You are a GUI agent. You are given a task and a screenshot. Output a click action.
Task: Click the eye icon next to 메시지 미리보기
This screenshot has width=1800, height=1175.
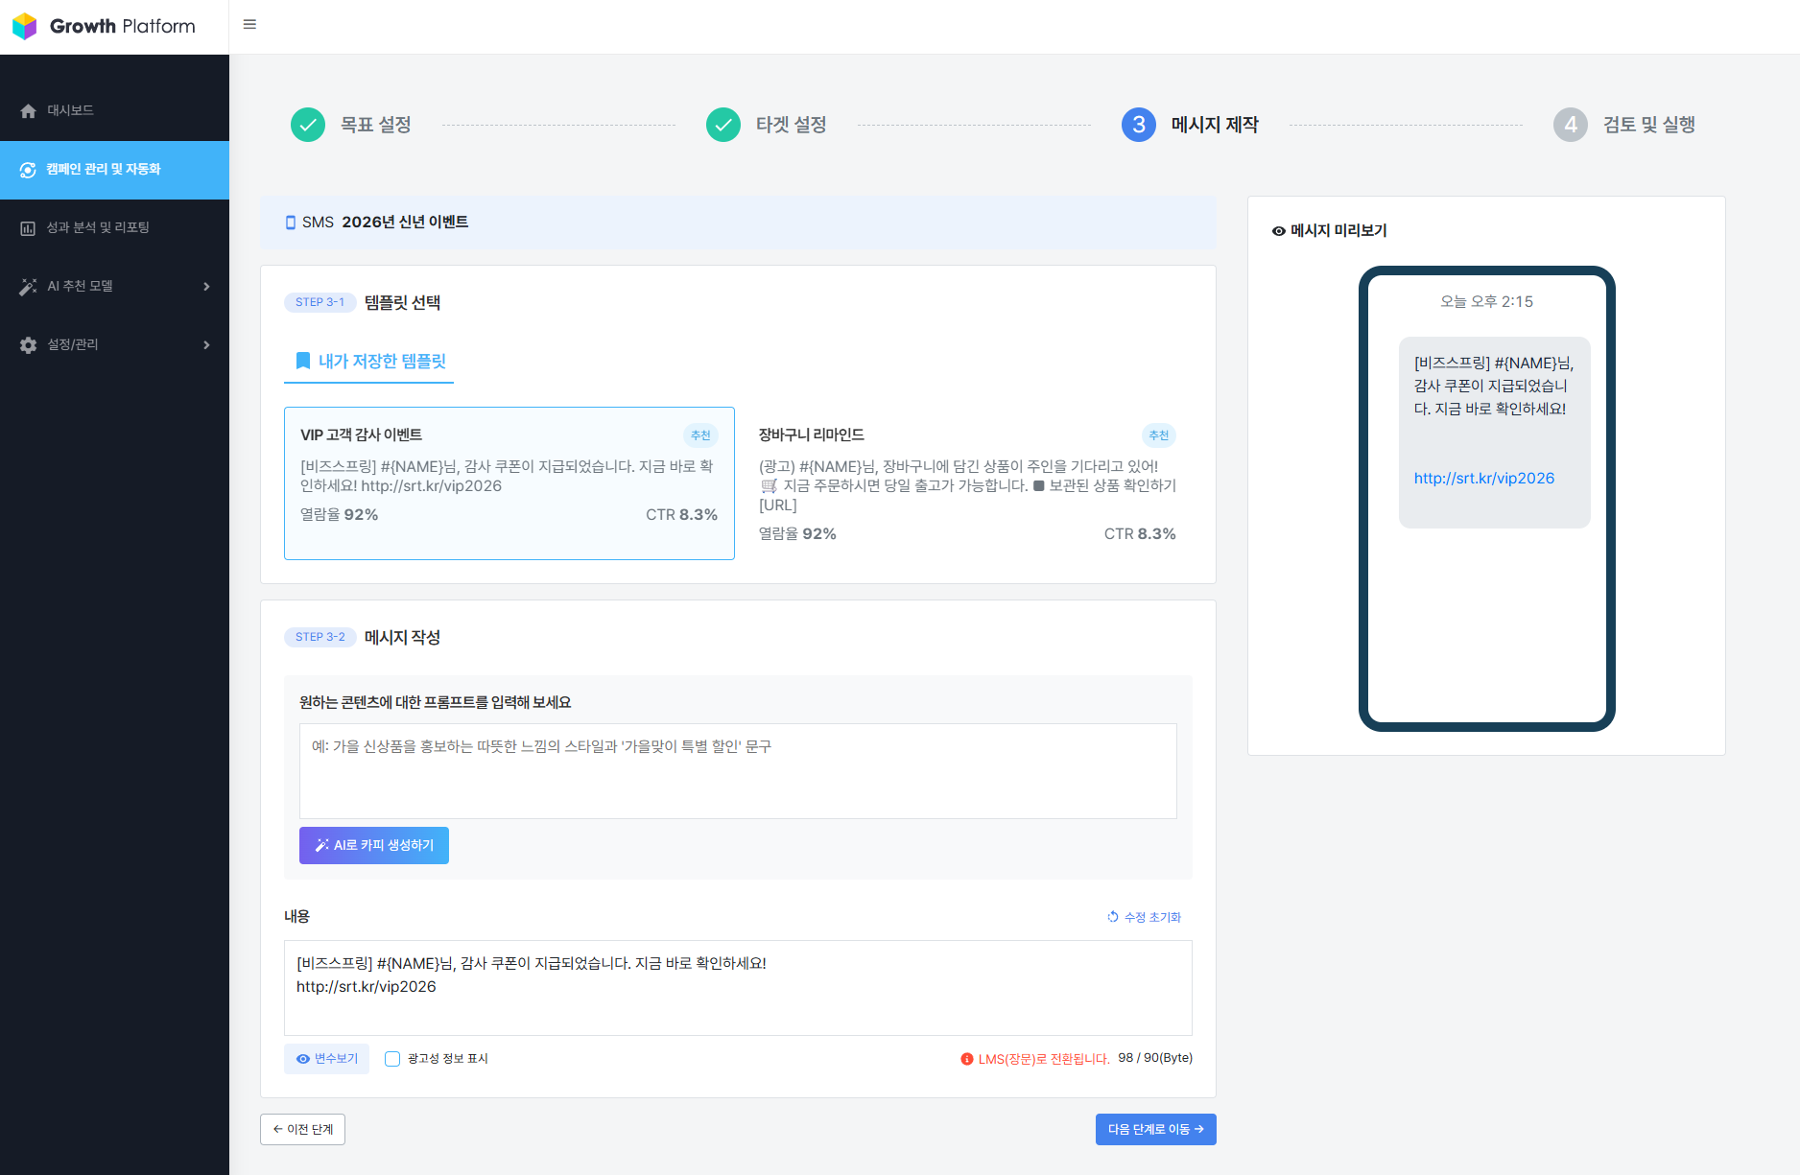point(1278,230)
